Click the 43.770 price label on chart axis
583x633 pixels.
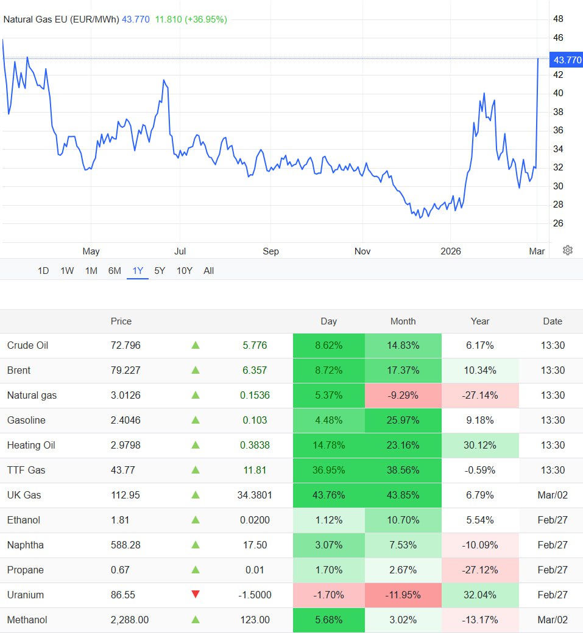tap(567, 60)
